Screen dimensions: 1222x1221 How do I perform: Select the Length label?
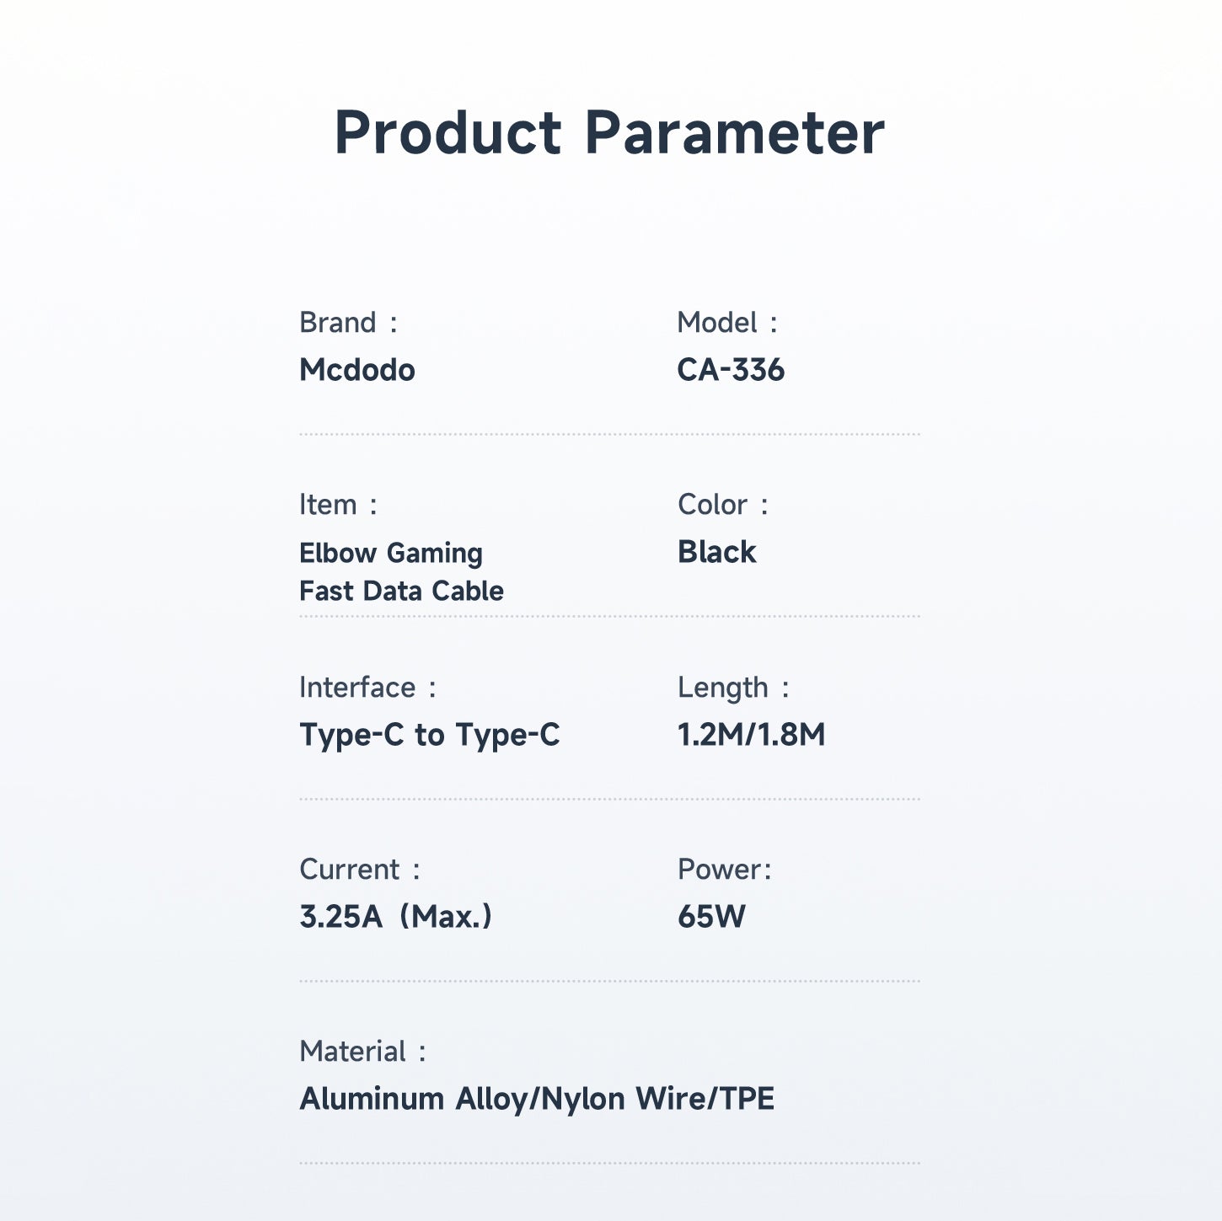[733, 688]
